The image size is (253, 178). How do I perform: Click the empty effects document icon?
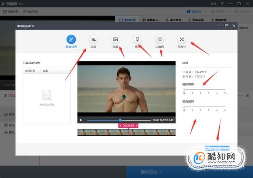47,95
